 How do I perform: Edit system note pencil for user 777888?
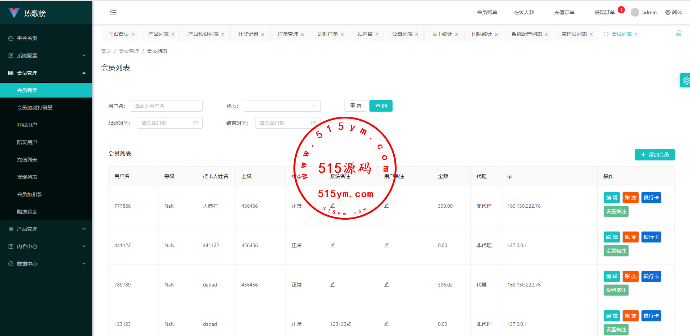(333, 206)
